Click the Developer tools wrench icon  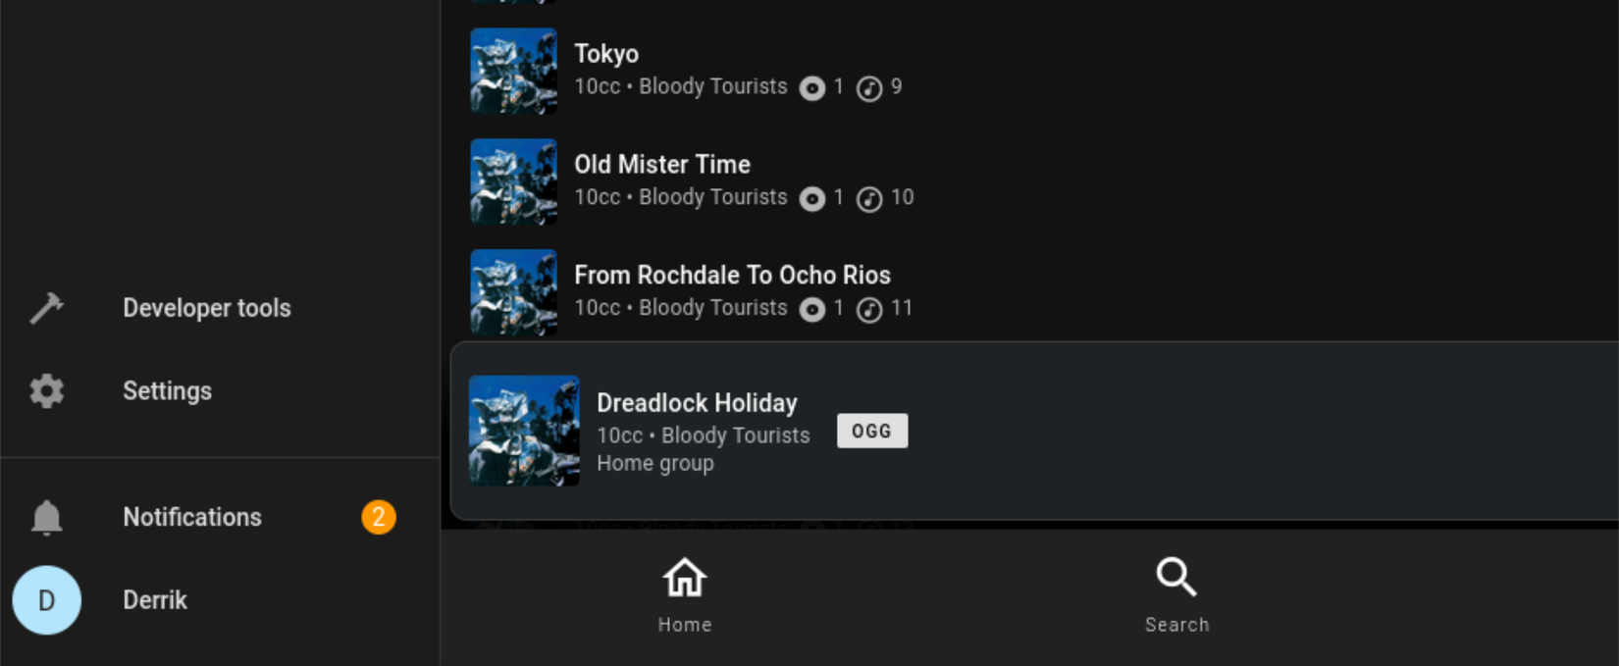point(46,307)
